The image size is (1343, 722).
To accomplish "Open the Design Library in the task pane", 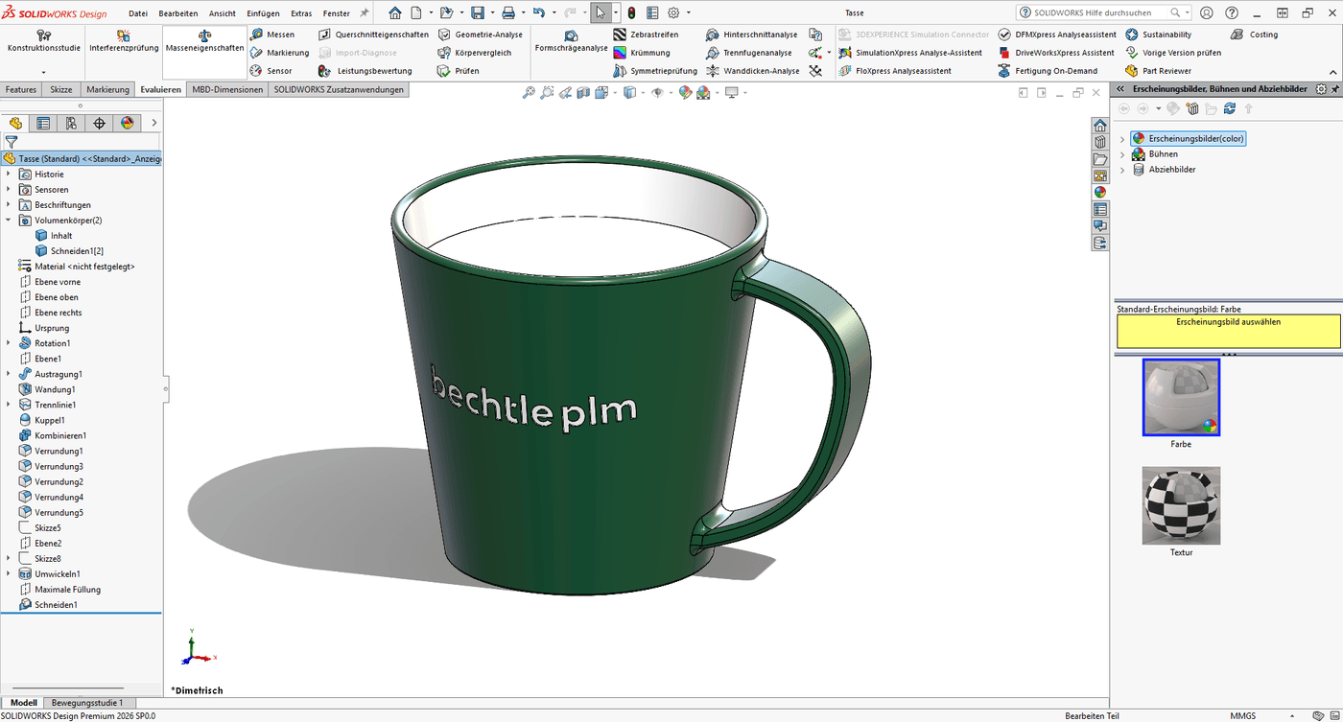I will point(1098,141).
